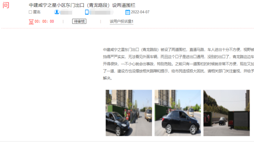Click the blue user avatar icon
Viewport: 254px width, 142px height.
[57, 12]
